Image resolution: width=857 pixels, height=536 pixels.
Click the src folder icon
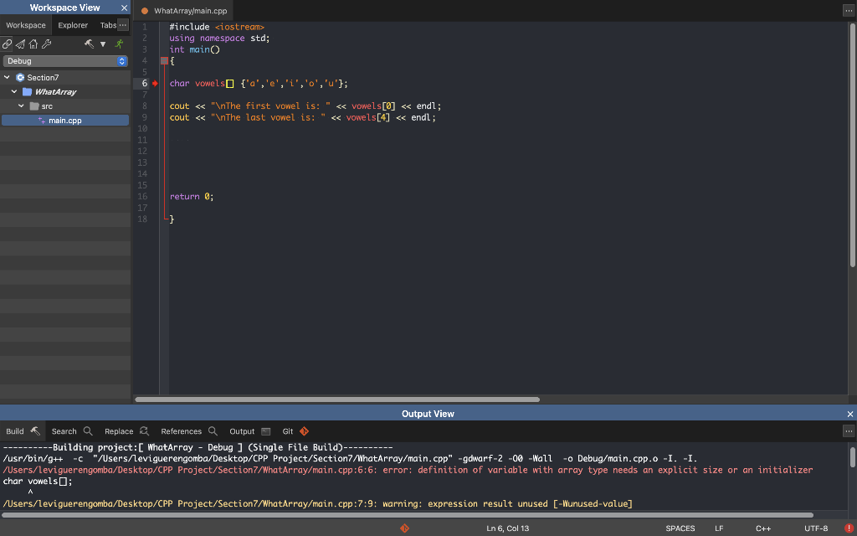click(x=33, y=106)
